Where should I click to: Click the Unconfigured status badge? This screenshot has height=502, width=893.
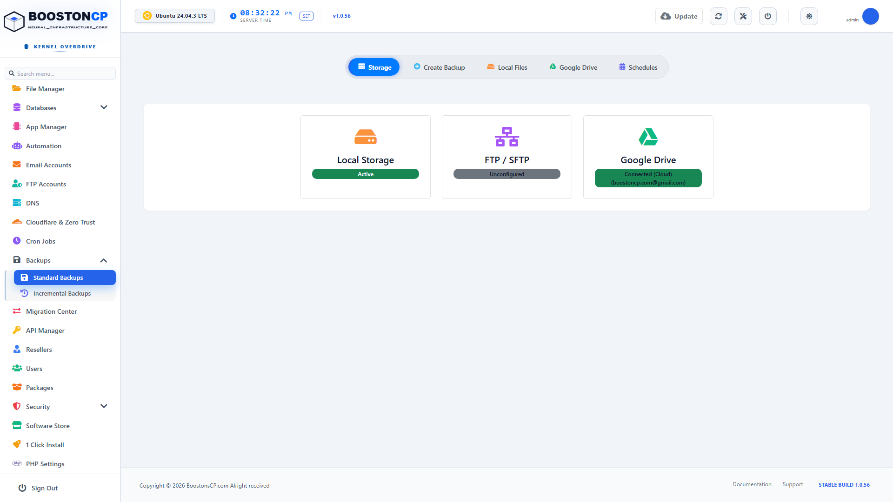tap(507, 174)
